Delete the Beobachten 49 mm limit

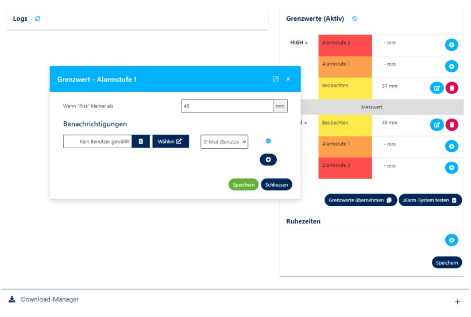452,125
